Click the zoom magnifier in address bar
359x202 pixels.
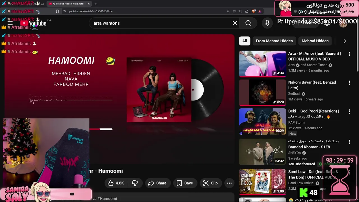point(240,11)
